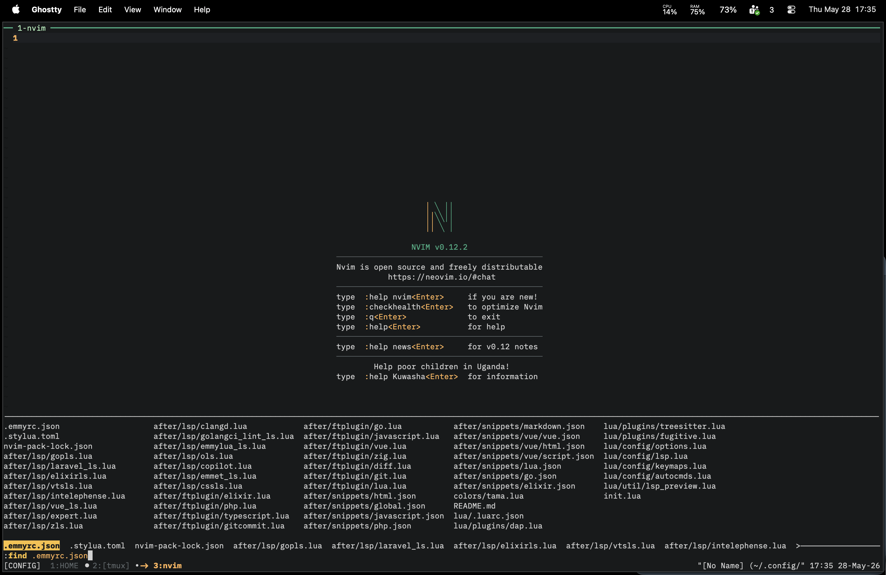The height and width of the screenshot is (575, 886).
Task: Click the :help Kuwasha<Enter> hint
Action: (x=411, y=377)
